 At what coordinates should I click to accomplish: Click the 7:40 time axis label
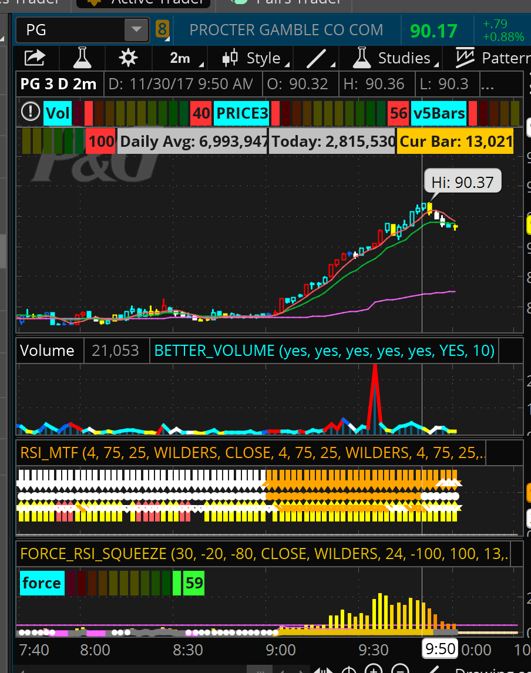click(x=34, y=650)
